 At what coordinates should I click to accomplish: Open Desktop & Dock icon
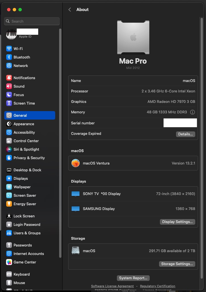pos(9,170)
